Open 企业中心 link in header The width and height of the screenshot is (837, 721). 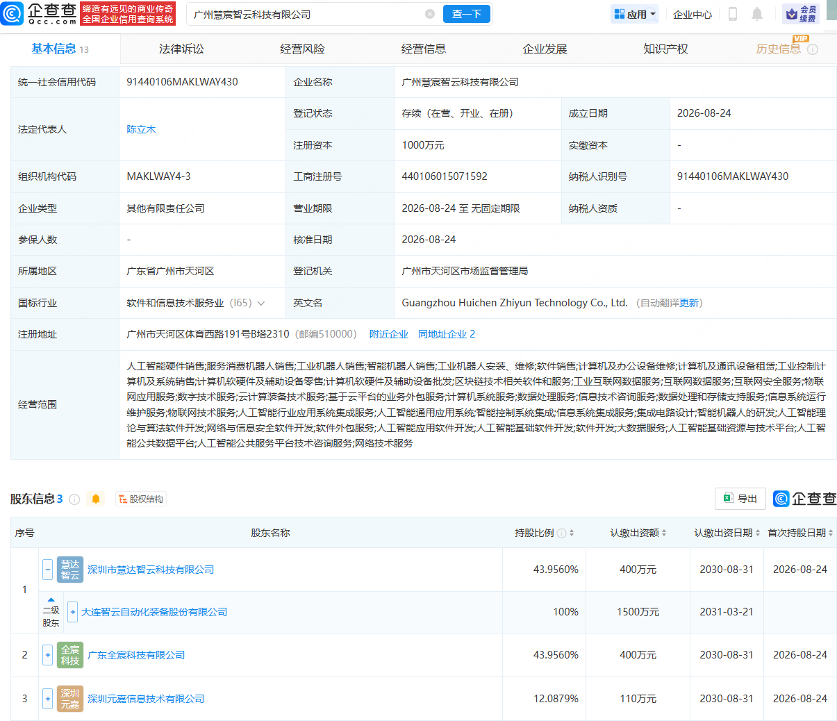[693, 14]
